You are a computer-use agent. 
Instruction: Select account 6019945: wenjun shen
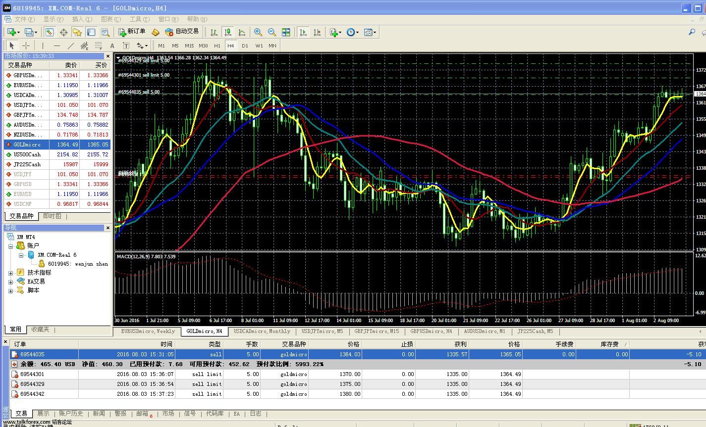(78, 264)
